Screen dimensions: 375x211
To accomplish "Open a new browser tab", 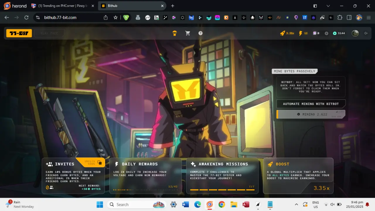I will coord(173,6).
